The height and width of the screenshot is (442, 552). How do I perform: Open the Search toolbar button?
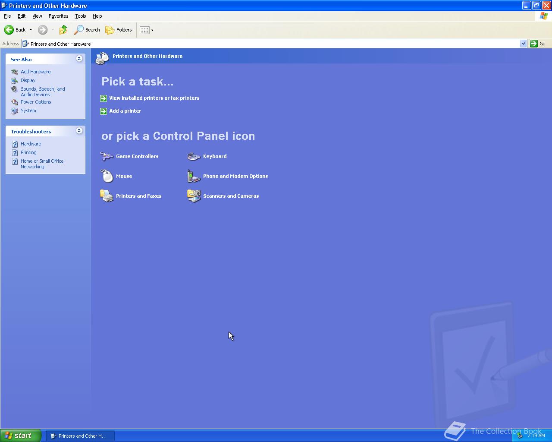click(x=87, y=30)
